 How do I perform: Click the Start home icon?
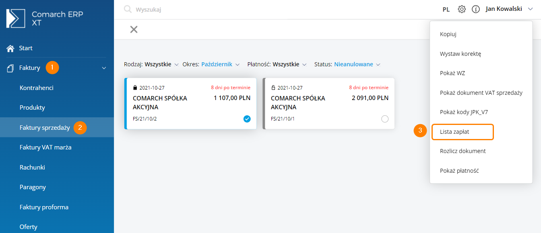click(10, 48)
